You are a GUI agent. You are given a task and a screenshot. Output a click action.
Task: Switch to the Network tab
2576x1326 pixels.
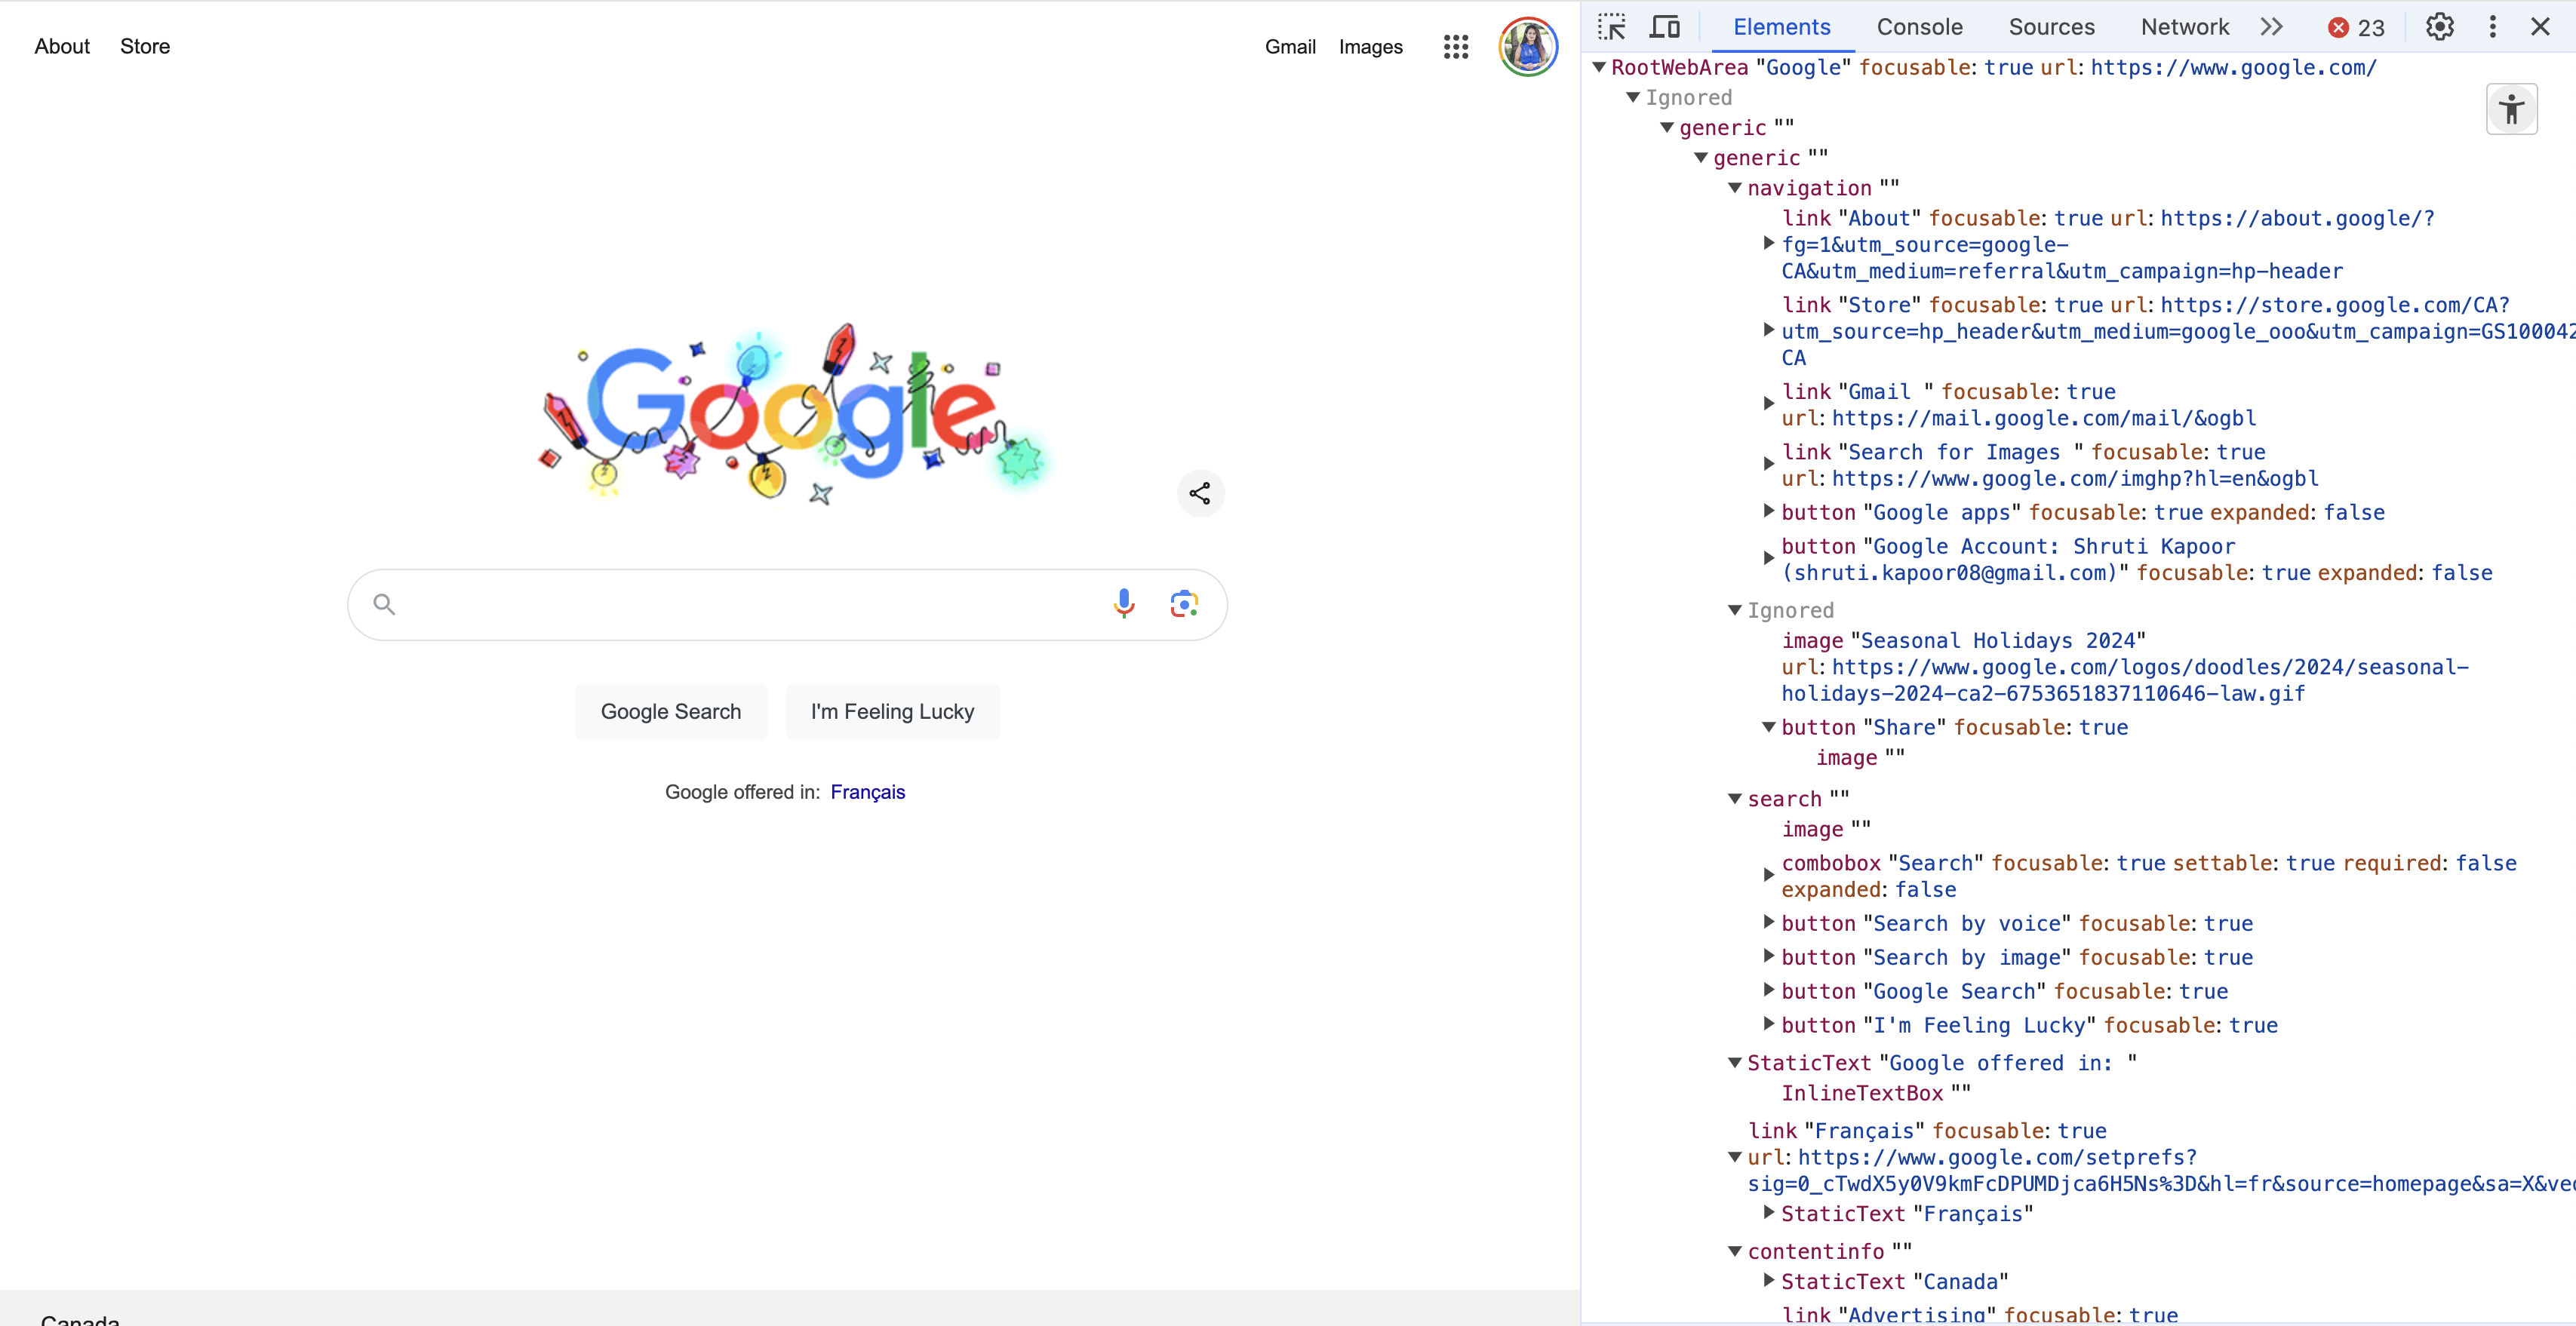pyautogui.click(x=2185, y=27)
